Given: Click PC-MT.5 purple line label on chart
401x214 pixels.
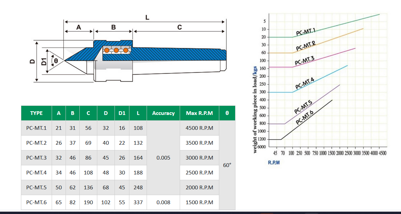Looking at the screenshot, I should tap(304, 108).
